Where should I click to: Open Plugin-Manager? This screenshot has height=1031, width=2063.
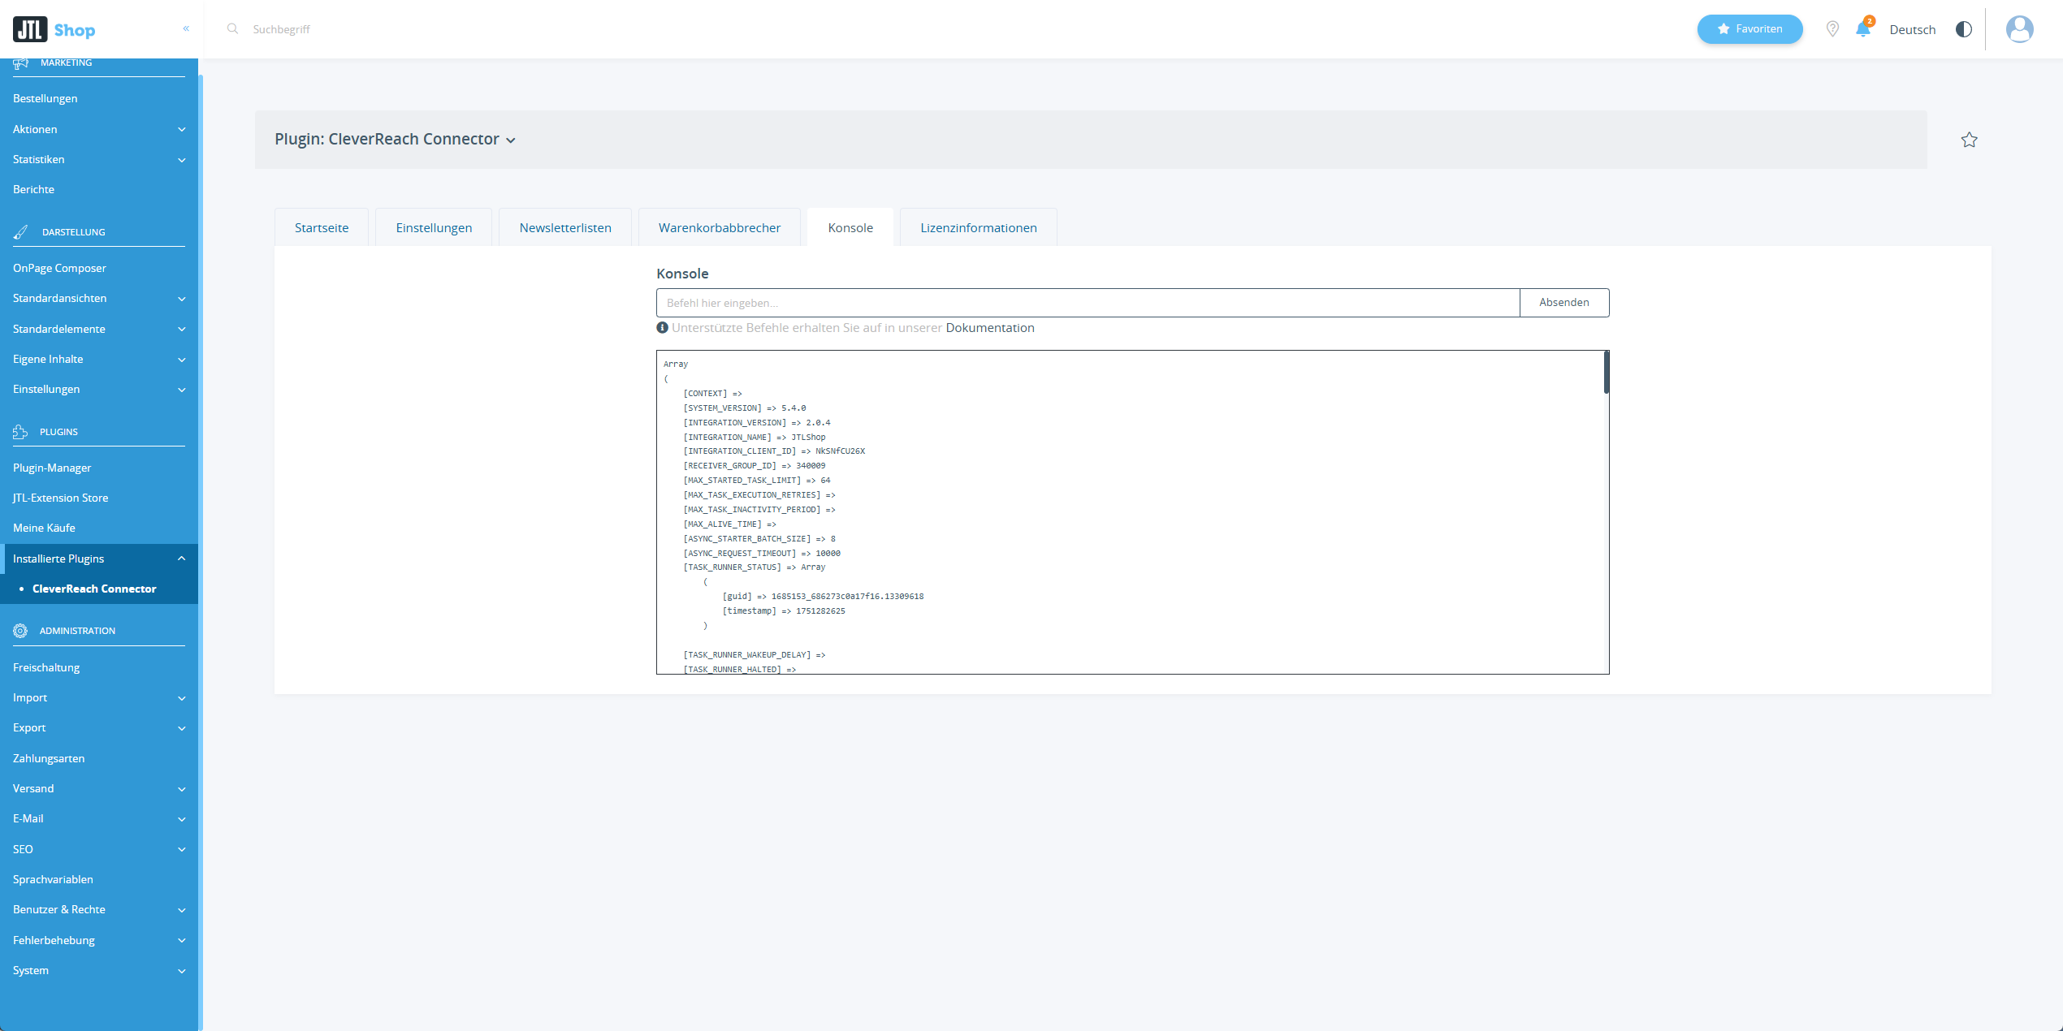click(52, 468)
